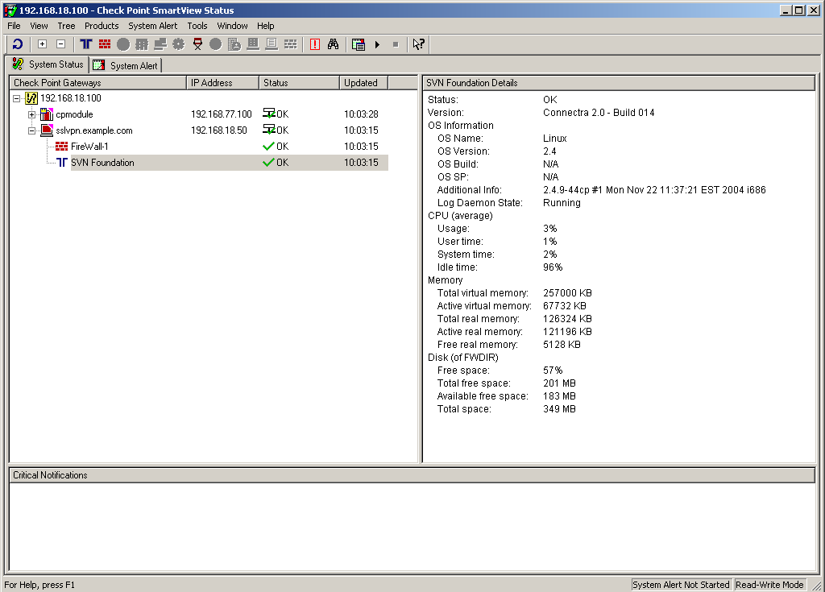Switch to the System Alert tab

[x=125, y=65]
